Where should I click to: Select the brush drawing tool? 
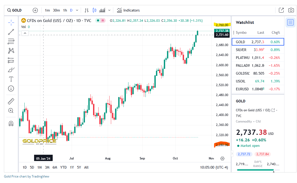coord(11,70)
